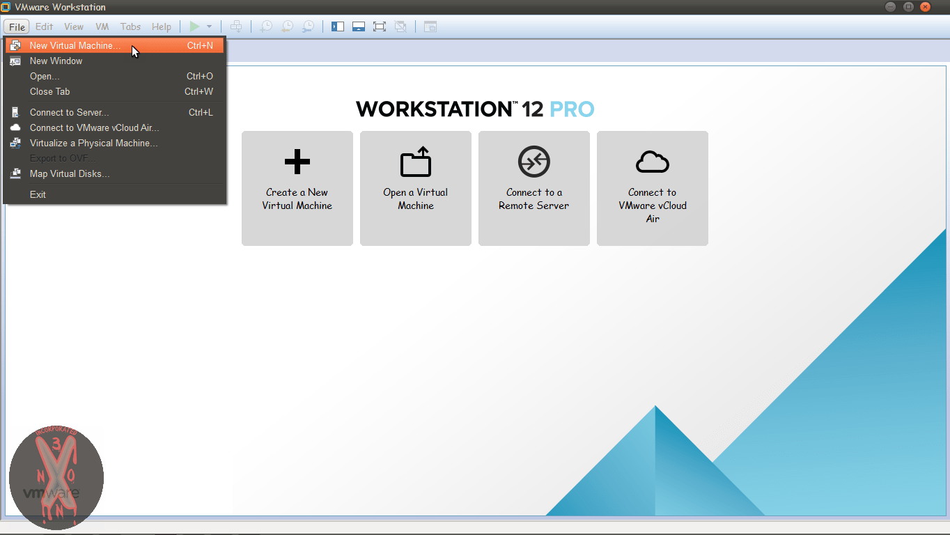
Task: Click the Revert to Snapshot icon
Action: tap(287, 26)
